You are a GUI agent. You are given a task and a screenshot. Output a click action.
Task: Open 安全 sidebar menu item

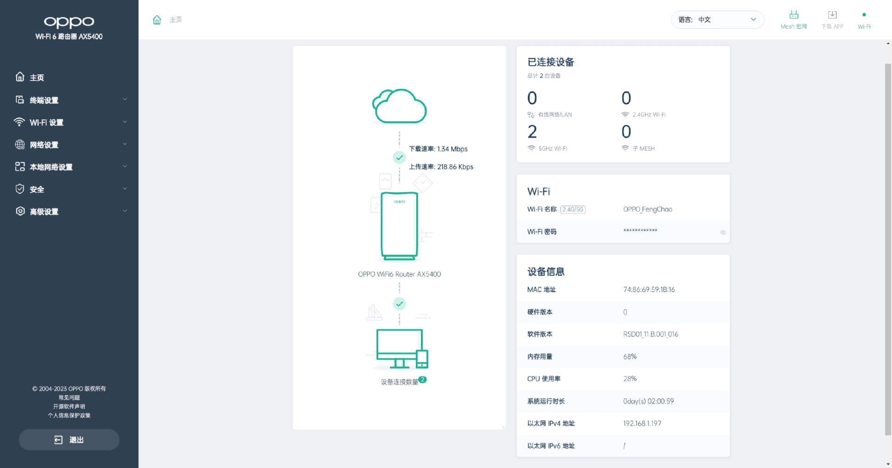[70, 189]
